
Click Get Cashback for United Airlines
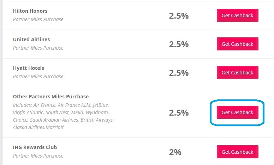click(237, 44)
